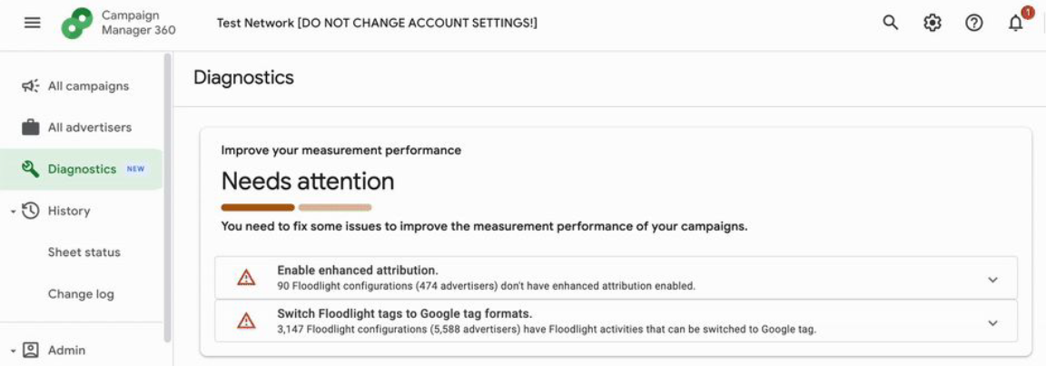Expand the enhanced attribution issue chevron
This screenshot has height=366, width=1046.
click(x=992, y=280)
